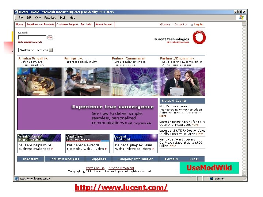This screenshot has width=263, height=197.
Task: Click the Statue of Liberty government image
Action: click(134, 82)
